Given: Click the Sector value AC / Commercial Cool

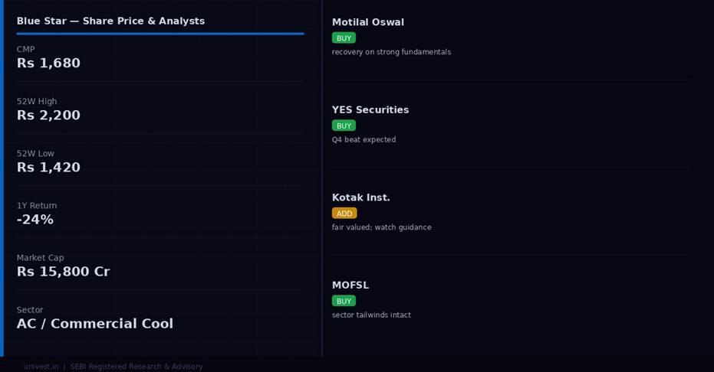Looking at the screenshot, I should click(95, 324).
